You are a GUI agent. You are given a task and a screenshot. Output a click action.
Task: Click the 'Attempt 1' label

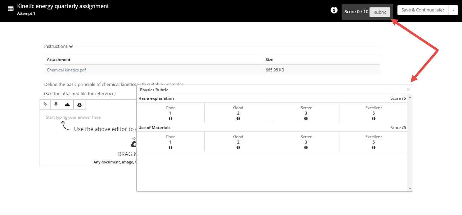[26, 13]
